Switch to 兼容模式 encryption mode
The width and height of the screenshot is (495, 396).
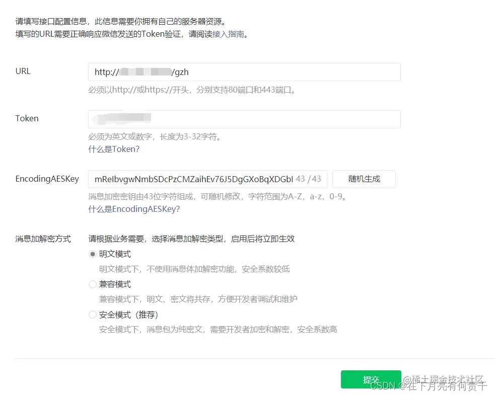(93, 284)
